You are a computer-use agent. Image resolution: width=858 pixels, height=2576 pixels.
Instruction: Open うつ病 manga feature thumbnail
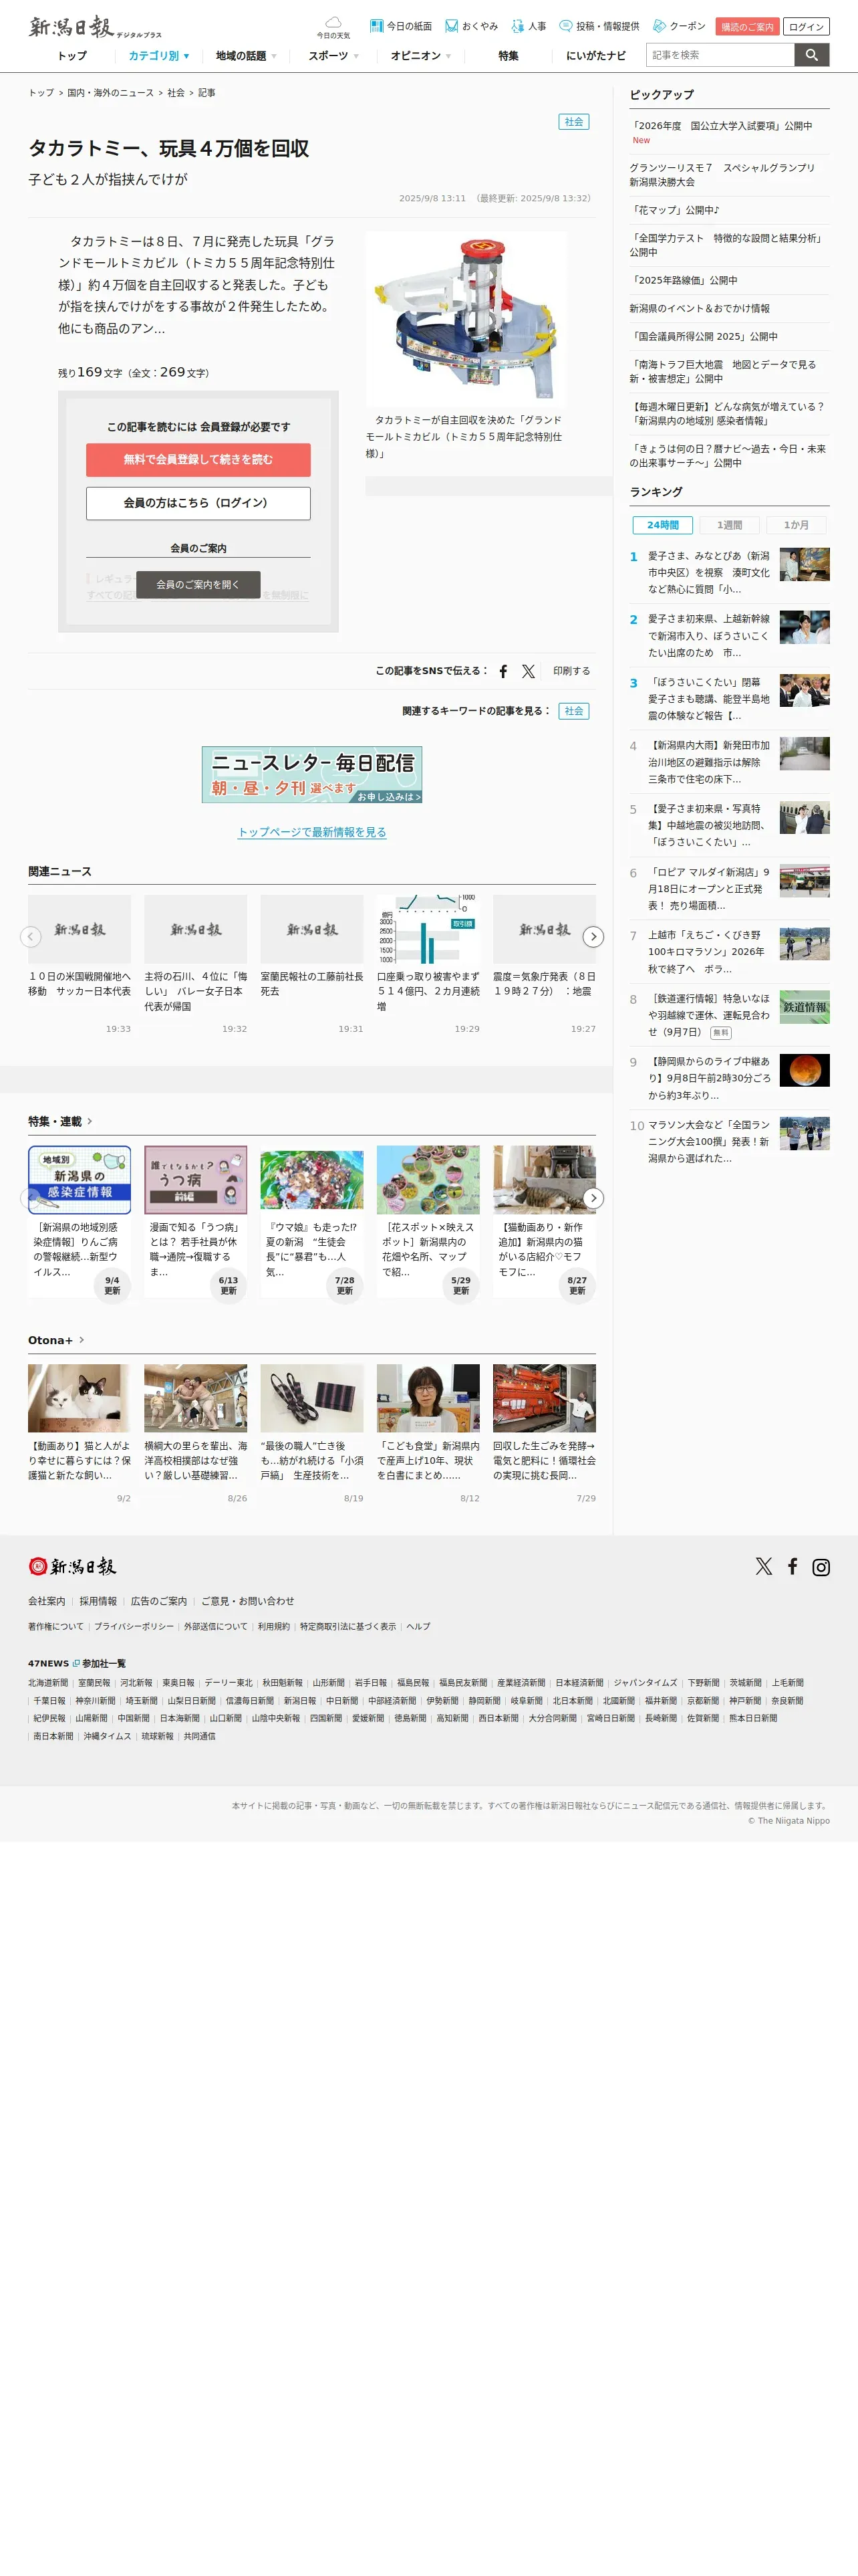coord(196,1180)
